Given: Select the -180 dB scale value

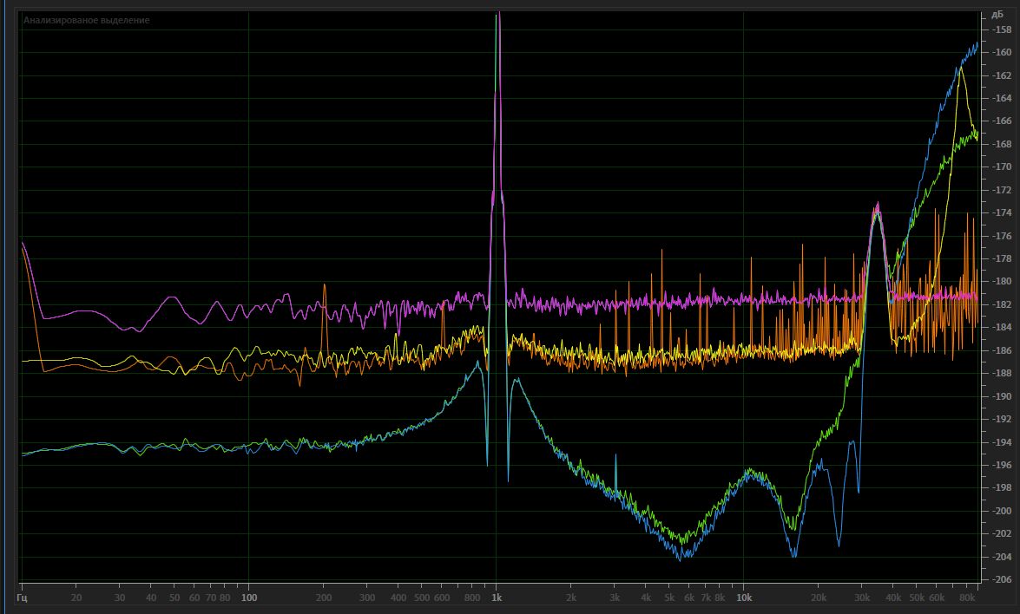Looking at the screenshot, I should tap(1001, 281).
